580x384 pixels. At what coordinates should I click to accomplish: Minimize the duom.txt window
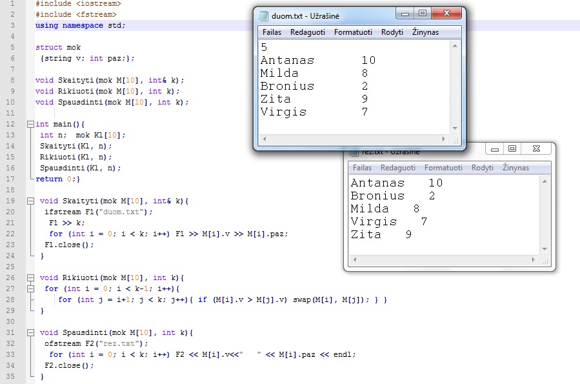[405, 14]
